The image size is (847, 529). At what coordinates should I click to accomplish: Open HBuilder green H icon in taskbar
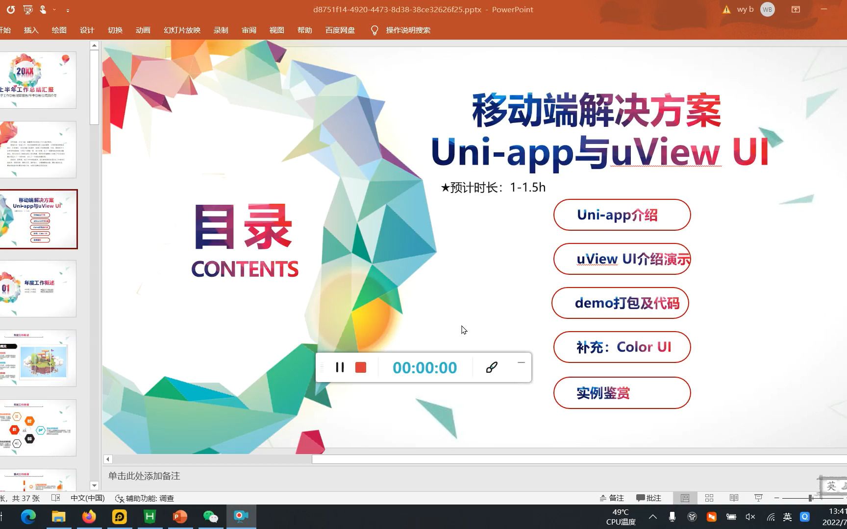coord(150,517)
